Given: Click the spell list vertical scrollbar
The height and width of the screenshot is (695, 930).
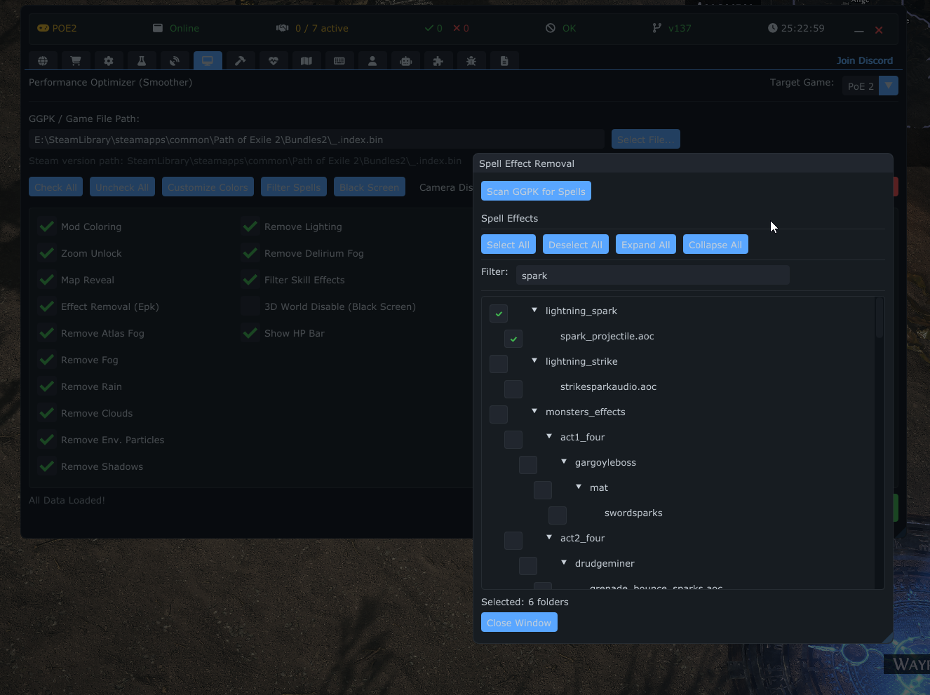Looking at the screenshot, I should [x=880, y=319].
